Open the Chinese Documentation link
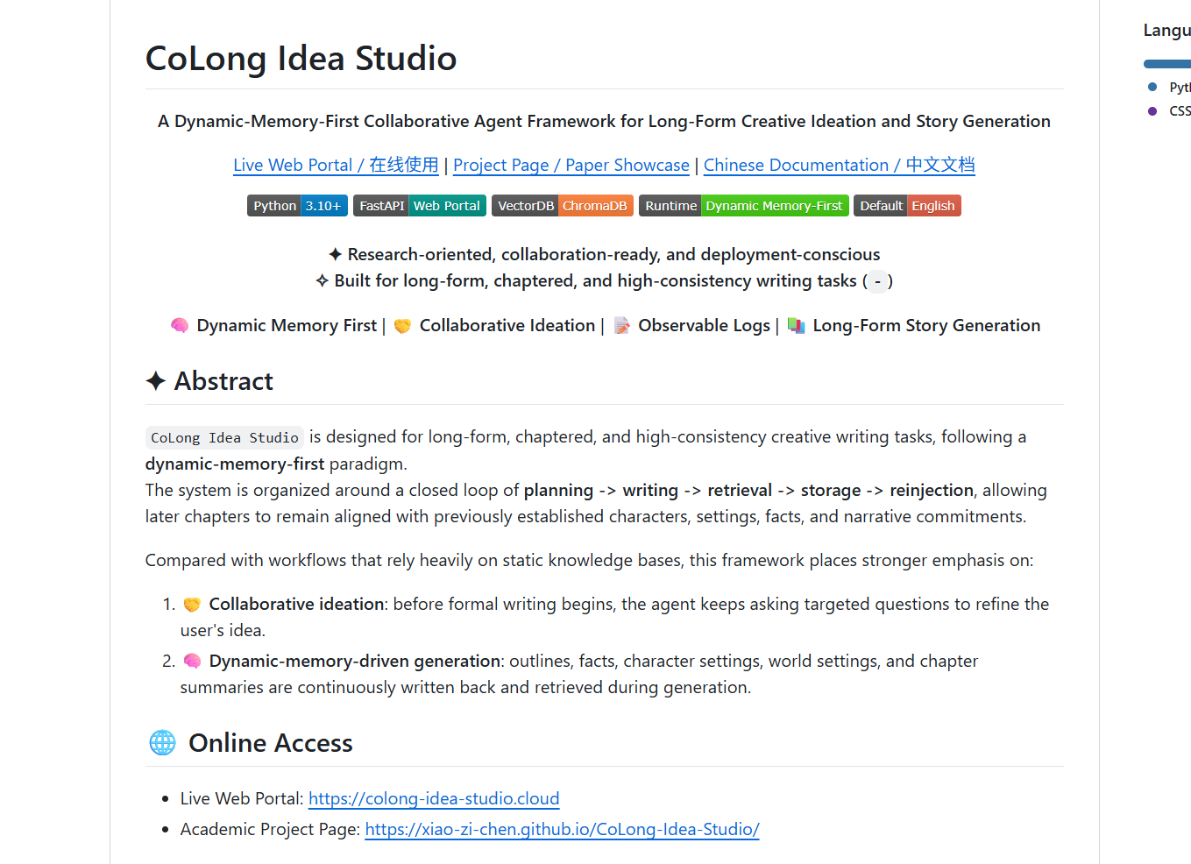This screenshot has width=1191, height=864. [x=839, y=165]
